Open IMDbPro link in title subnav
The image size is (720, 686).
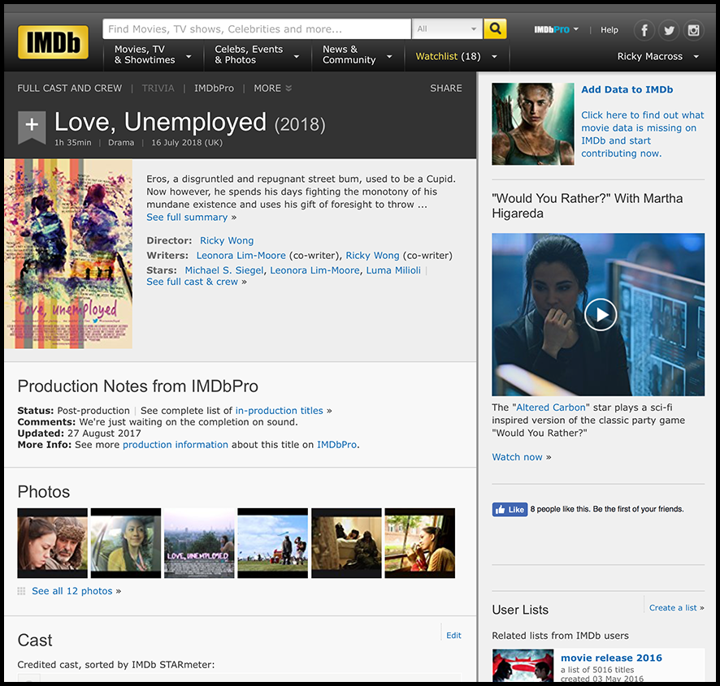[214, 88]
